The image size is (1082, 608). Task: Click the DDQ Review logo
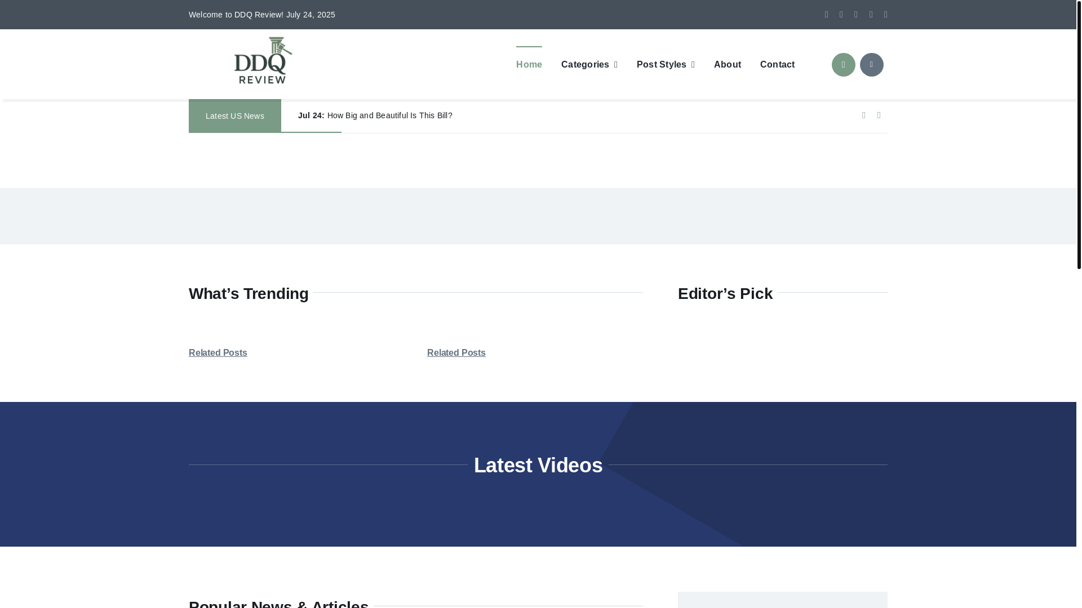263,61
